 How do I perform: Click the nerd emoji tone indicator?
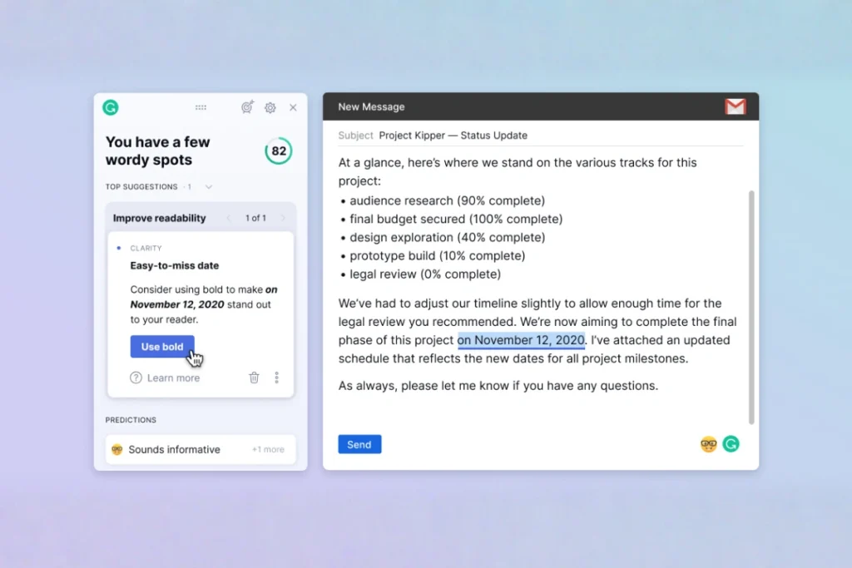tap(708, 445)
